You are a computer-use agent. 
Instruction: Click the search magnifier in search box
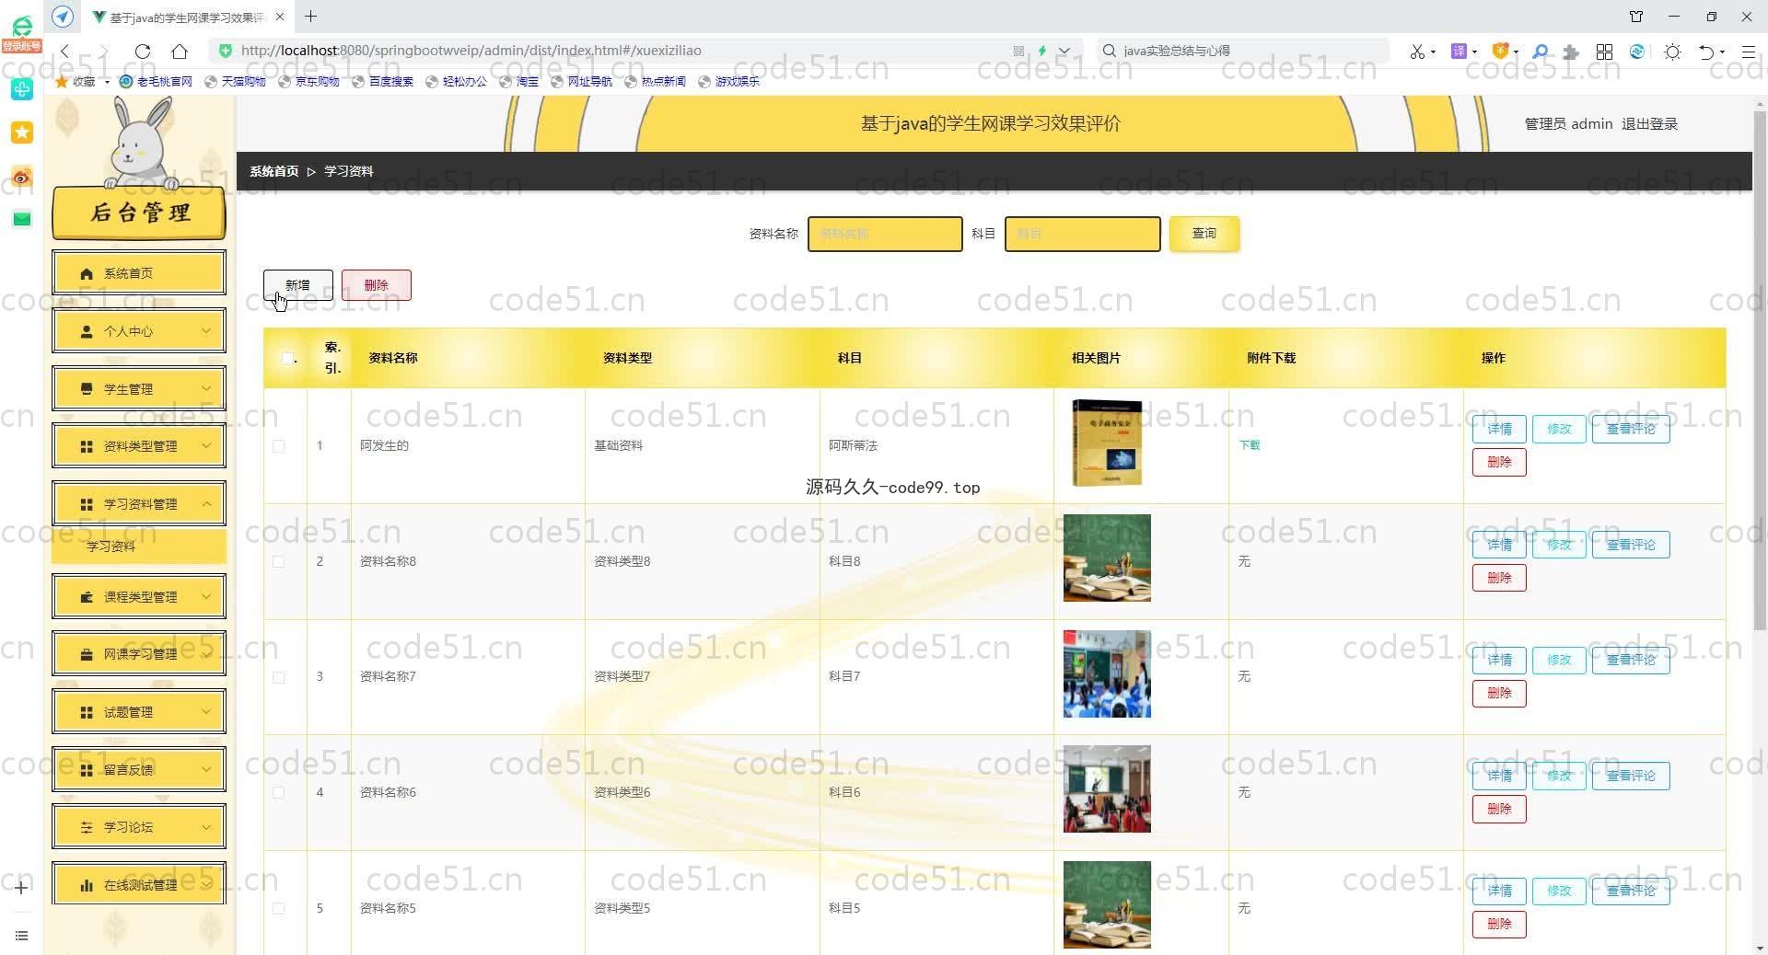pyautogui.click(x=1110, y=51)
